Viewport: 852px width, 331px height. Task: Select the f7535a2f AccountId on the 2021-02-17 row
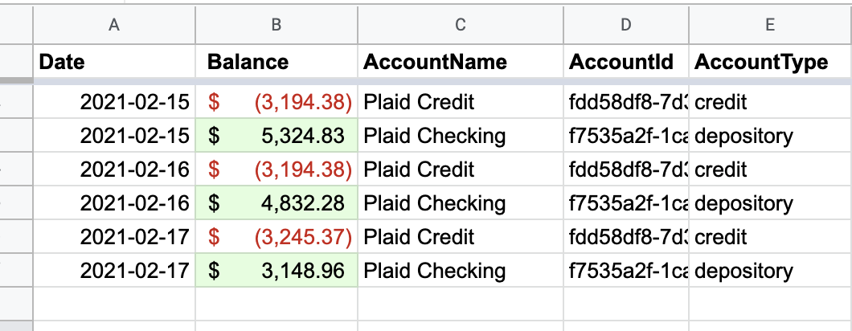pos(626,270)
